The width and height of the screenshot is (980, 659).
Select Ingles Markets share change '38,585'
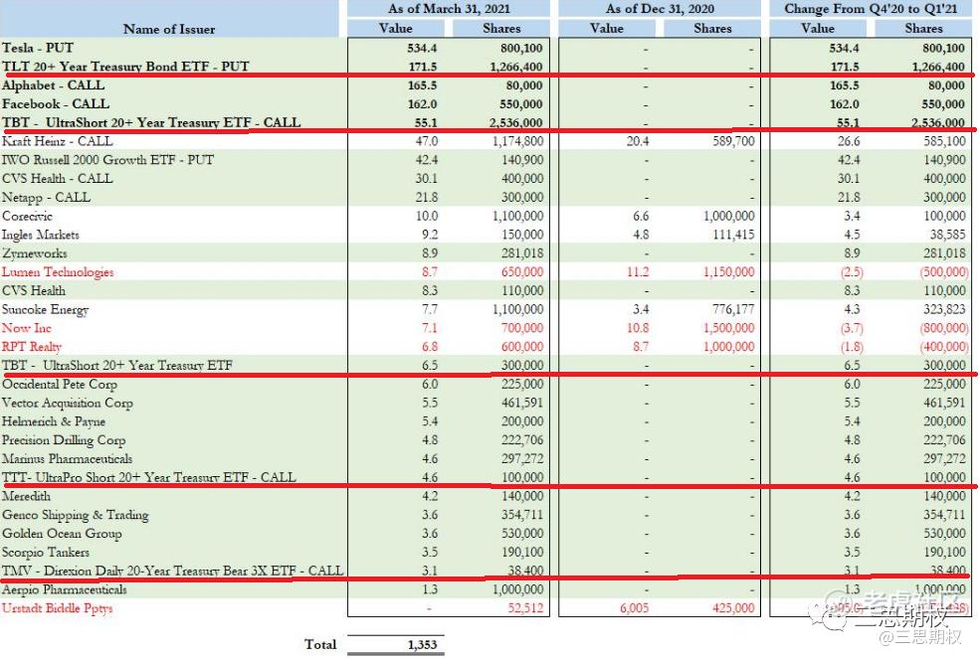tap(947, 235)
